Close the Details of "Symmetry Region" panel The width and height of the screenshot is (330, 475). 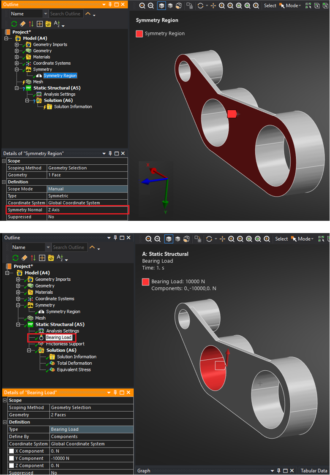coord(123,154)
